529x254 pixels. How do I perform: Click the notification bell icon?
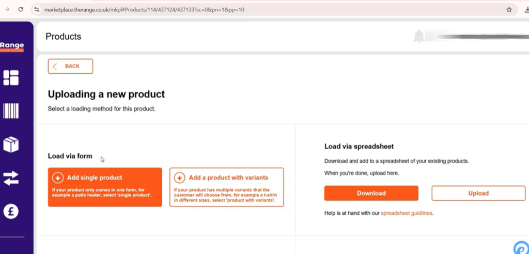click(418, 37)
